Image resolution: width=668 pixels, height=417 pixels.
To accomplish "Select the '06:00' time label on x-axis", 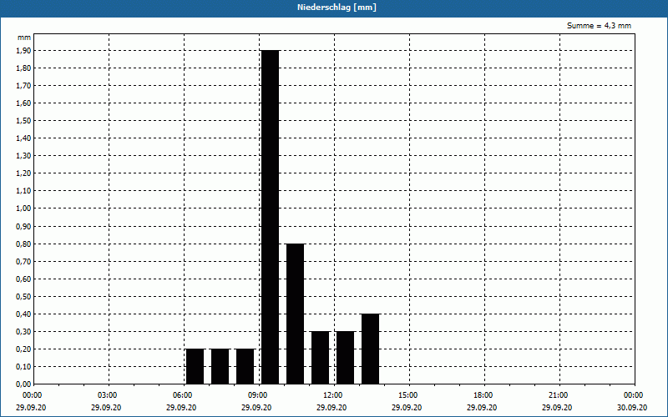I will tap(182, 395).
